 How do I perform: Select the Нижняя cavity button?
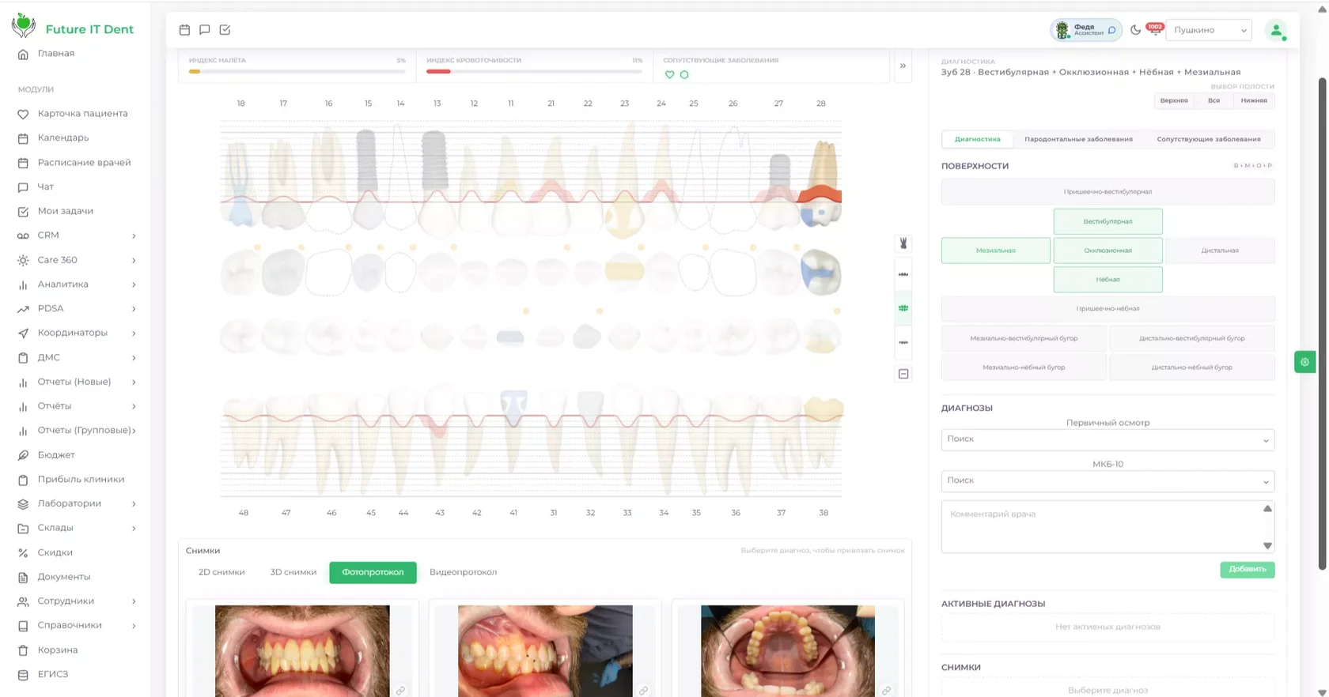click(1253, 100)
